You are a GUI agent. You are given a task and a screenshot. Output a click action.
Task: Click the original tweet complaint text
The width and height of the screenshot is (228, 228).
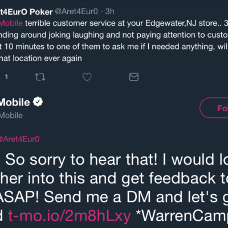[x=114, y=40]
